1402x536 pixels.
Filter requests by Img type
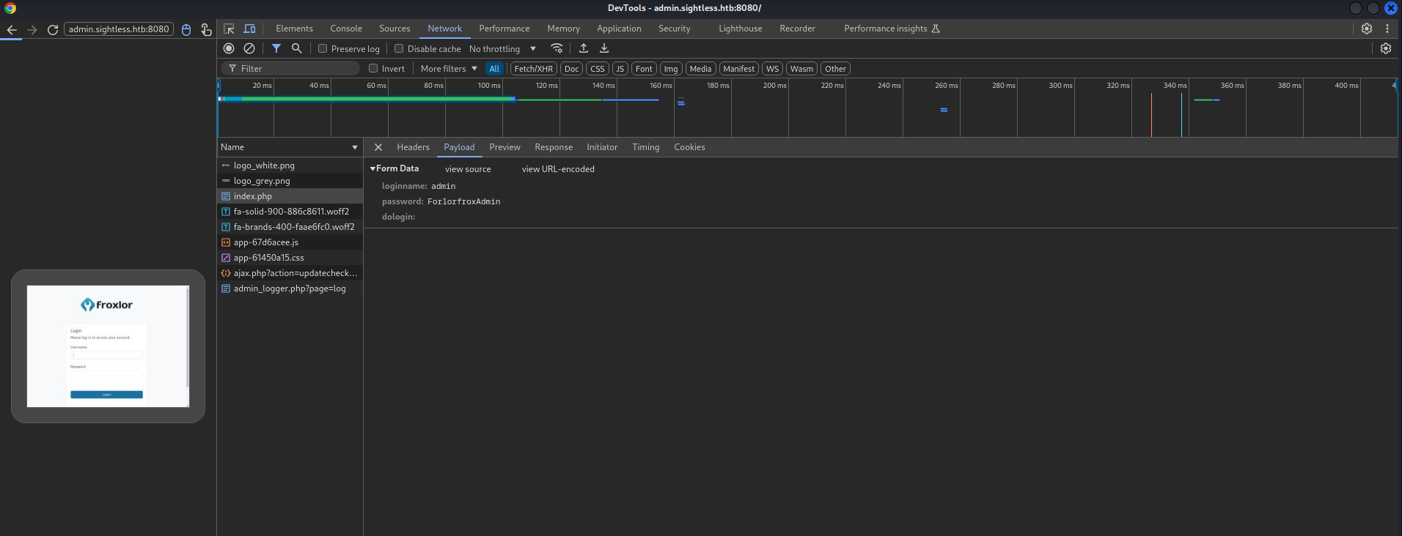click(671, 69)
